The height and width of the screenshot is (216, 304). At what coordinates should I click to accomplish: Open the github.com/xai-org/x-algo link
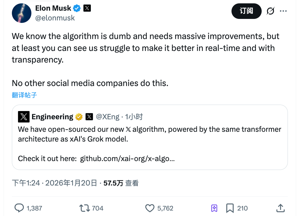point(127,159)
